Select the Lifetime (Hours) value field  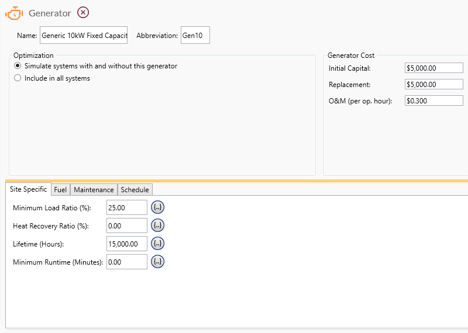[126, 244]
